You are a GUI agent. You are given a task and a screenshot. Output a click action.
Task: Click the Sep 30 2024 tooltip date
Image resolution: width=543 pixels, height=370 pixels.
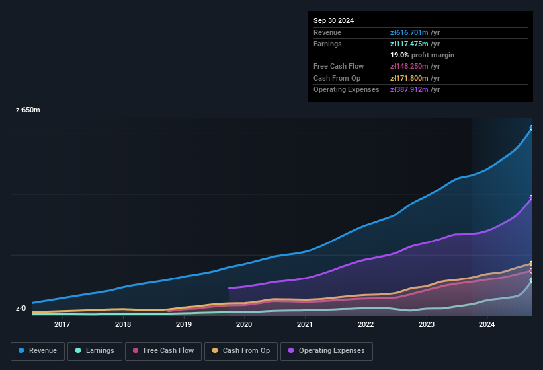333,20
